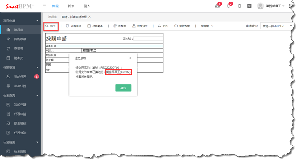
Task: Switch to the 流程 top menu
Action: point(55,6)
